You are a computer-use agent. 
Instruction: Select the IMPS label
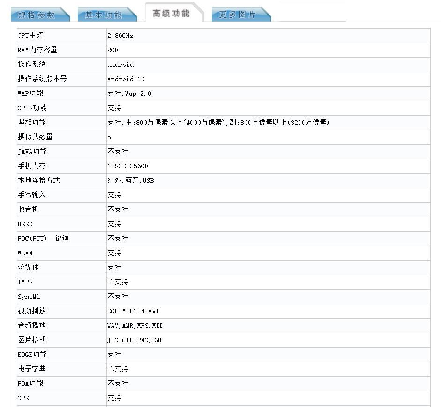25,282
